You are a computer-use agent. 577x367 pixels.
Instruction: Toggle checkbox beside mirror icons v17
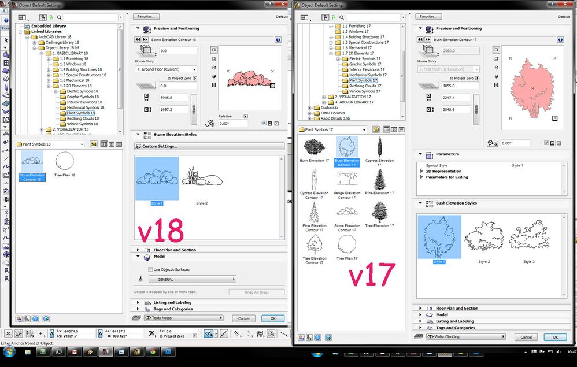click(x=546, y=143)
